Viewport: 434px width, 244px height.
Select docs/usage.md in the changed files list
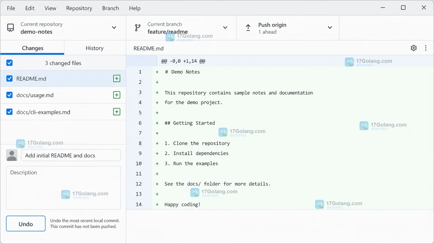pos(63,95)
